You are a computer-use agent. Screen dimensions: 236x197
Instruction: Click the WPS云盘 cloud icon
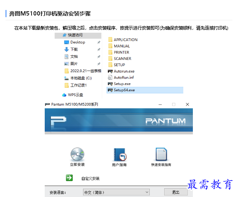[x=64, y=95]
